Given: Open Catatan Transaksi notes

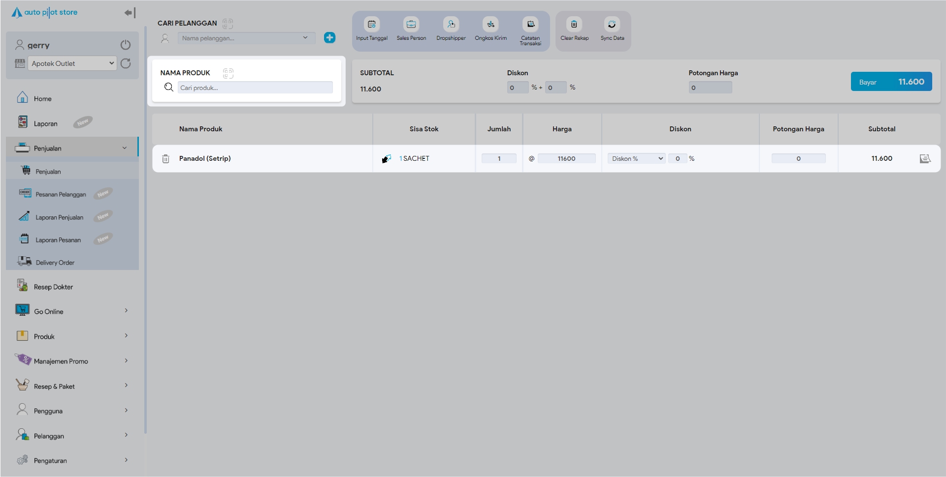Looking at the screenshot, I should point(530,25).
